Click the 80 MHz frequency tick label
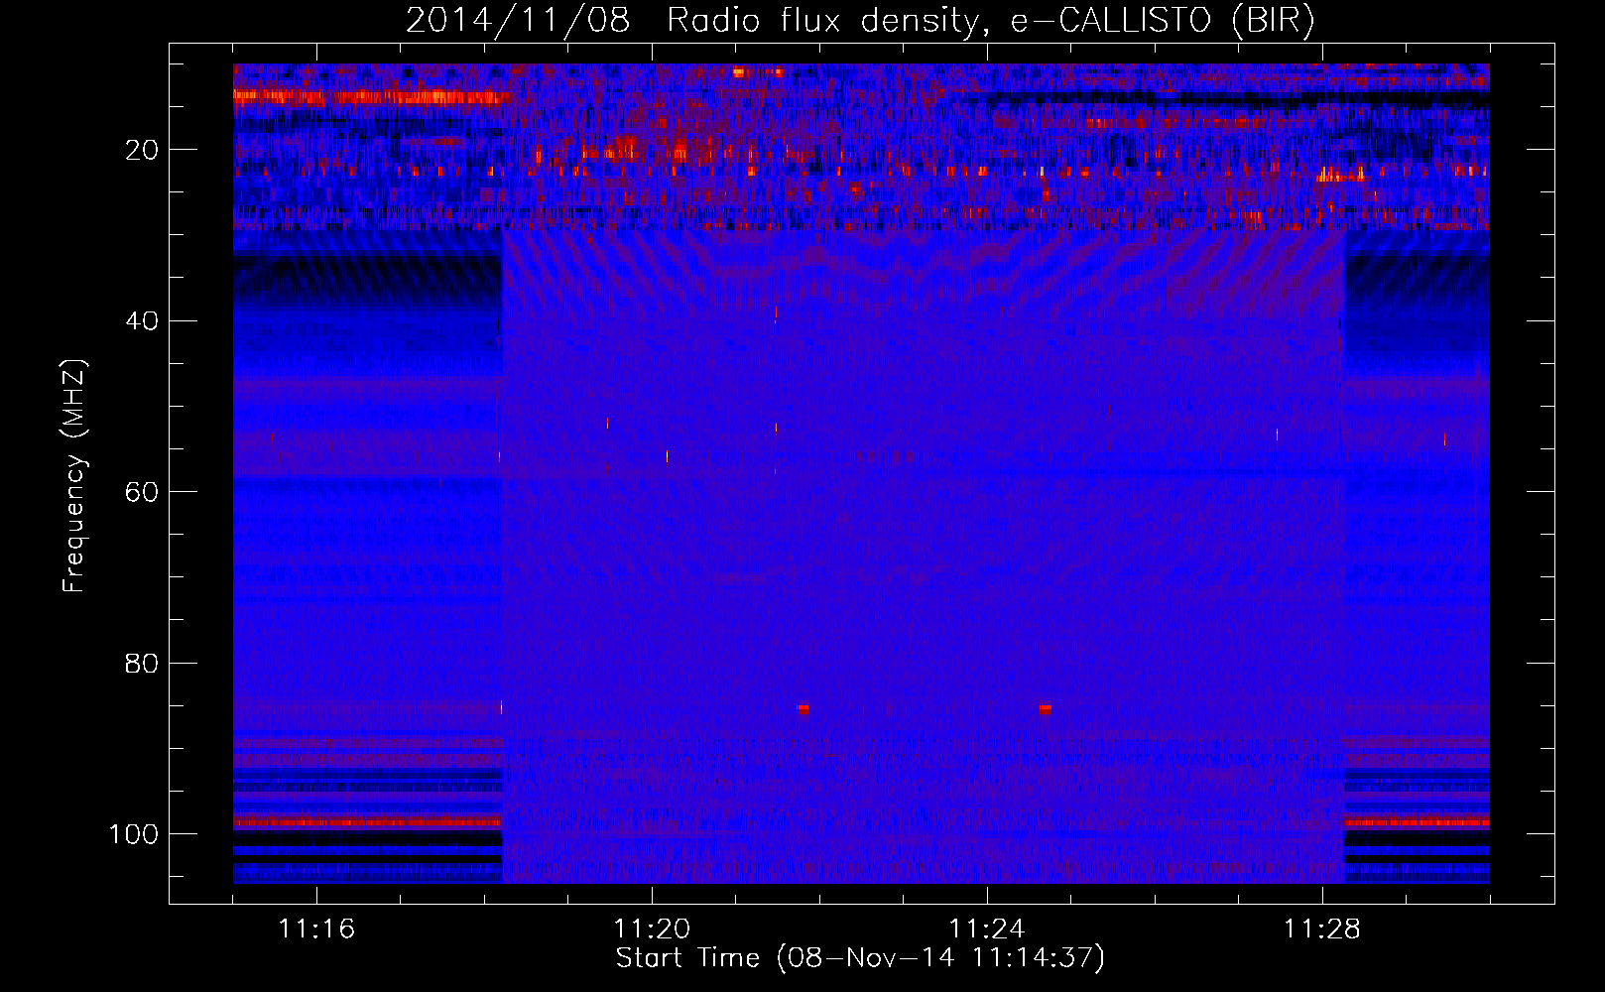This screenshot has width=1605, height=992. (x=142, y=663)
